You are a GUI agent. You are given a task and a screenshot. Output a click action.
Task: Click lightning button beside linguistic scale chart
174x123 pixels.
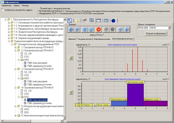coord(71,92)
